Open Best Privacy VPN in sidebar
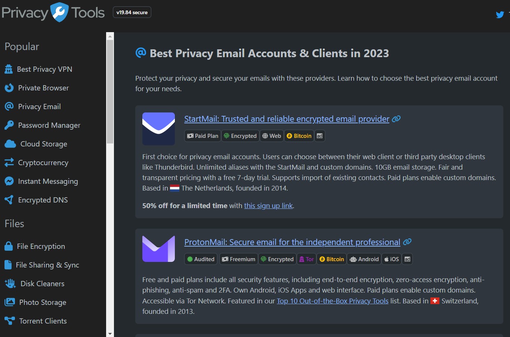Screen dimensions: 510x337 pos(38,69)
